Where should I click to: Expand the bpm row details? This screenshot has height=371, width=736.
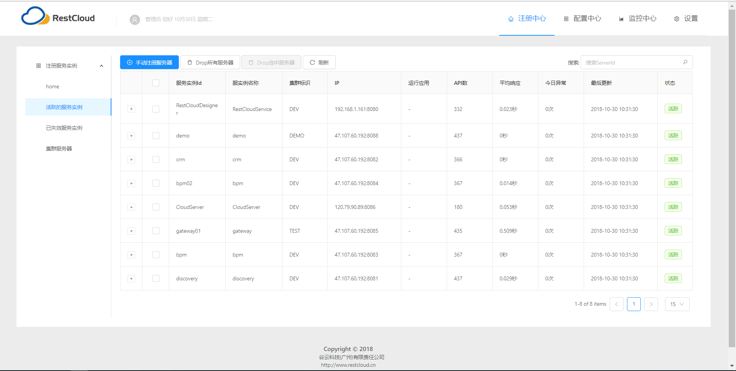(x=131, y=255)
